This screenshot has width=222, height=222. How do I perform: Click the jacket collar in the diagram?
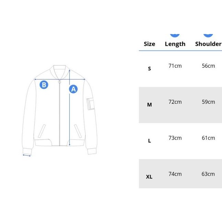tap(59, 70)
